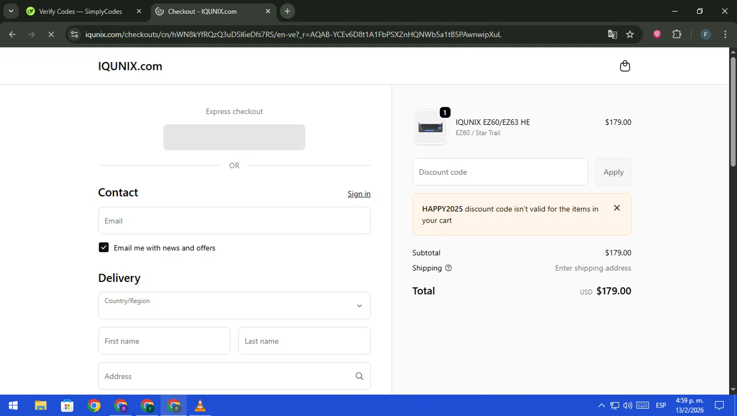Screen dimensions: 737x416
Task: Click the ESP input language indicator
Action: click(x=661, y=406)
